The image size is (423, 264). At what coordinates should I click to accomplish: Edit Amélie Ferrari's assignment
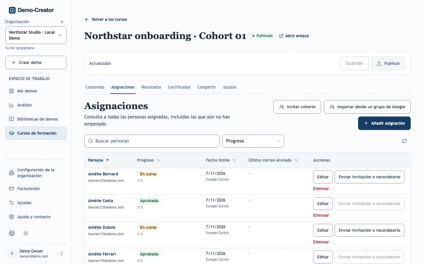coord(323,257)
